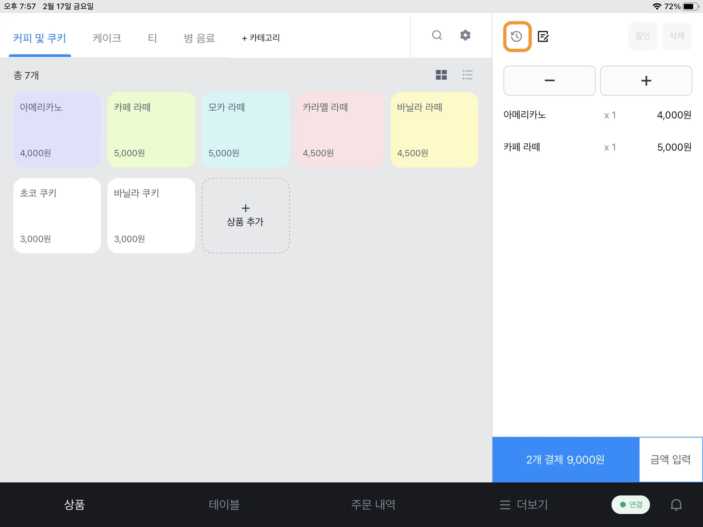Tap the notification bell icon
Screen dimensions: 703x527
[x=676, y=504]
